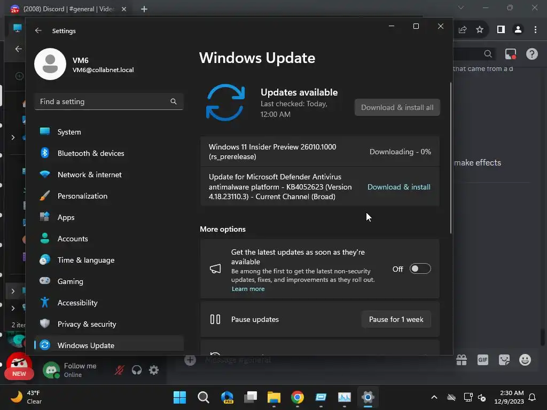Open Discord sticker picker
Screen dimensions: 547x410
504,360
